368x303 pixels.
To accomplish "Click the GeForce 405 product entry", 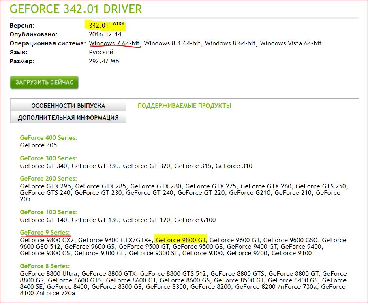I will (39, 145).
